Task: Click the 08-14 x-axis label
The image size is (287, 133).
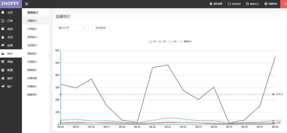Action: pos(61,127)
